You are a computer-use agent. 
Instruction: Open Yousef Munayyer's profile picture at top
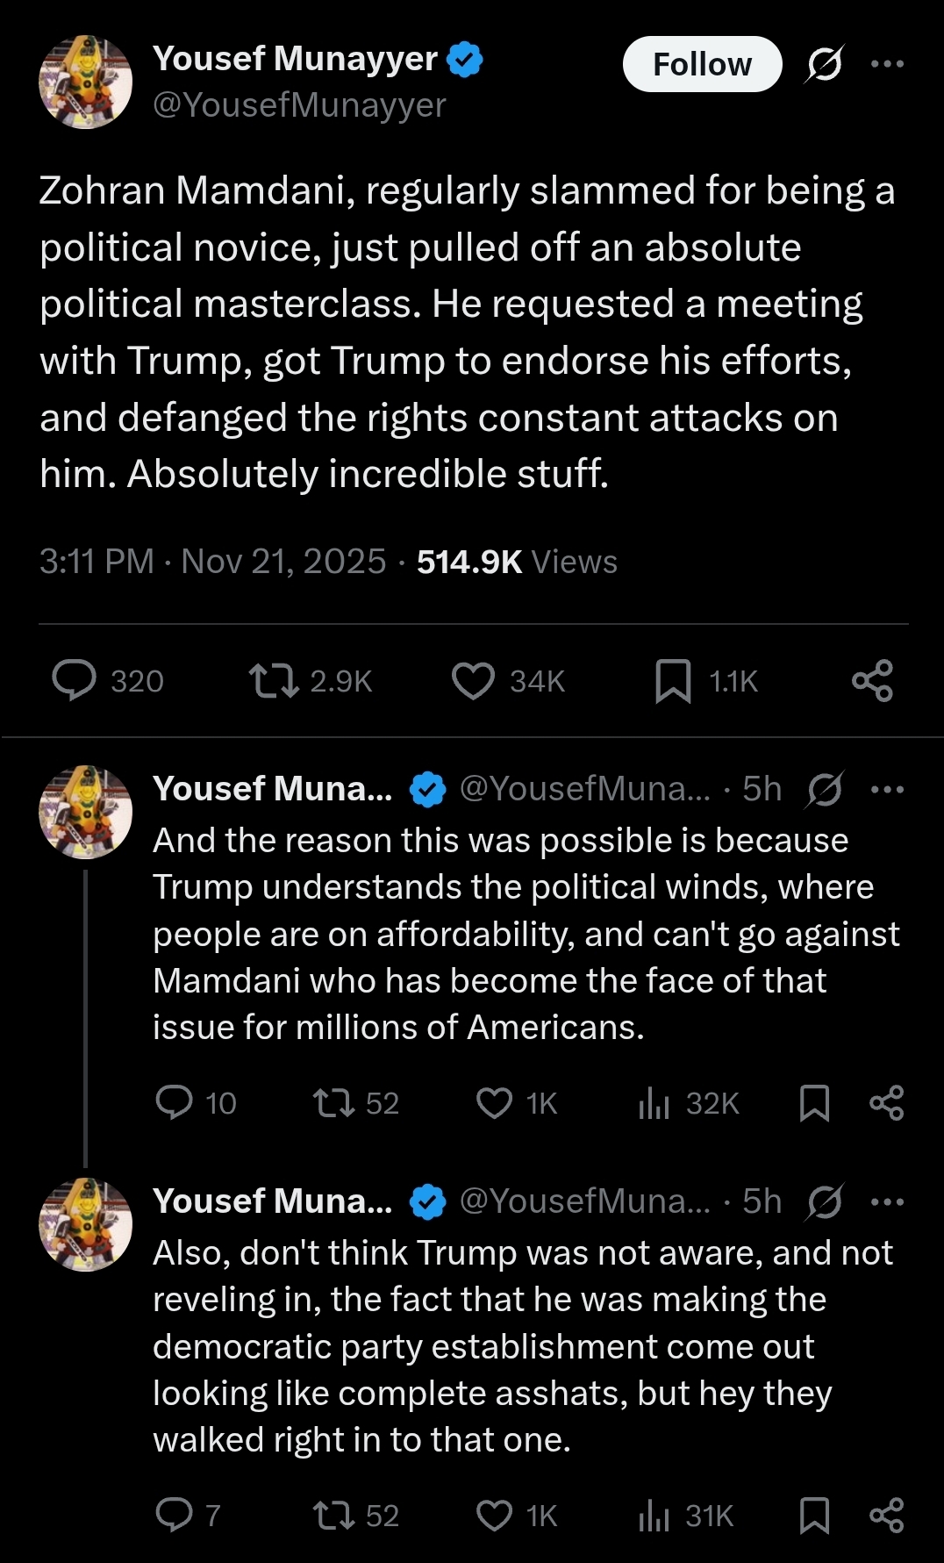[85, 82]
